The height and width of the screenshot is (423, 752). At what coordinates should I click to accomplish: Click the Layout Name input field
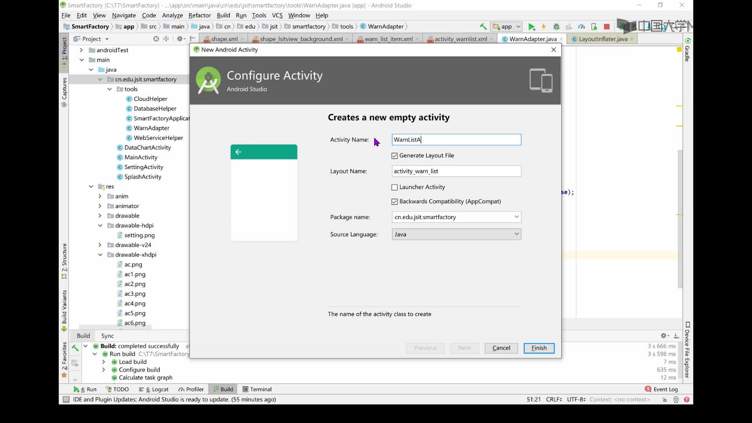click(x=456, y=171)
